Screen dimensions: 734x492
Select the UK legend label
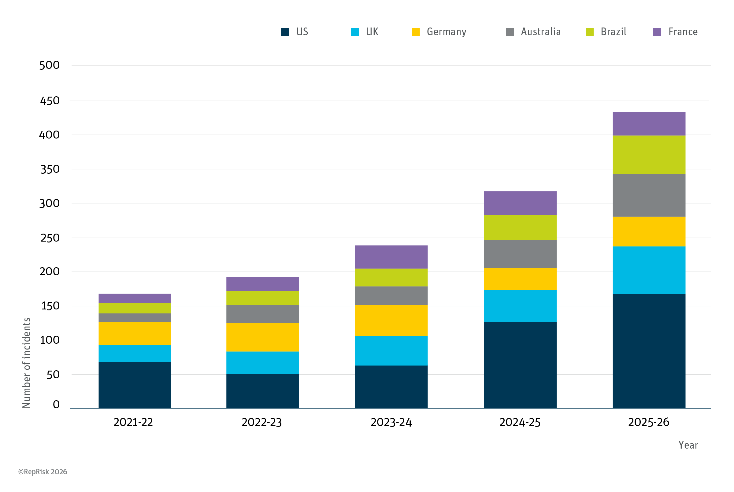372,32
